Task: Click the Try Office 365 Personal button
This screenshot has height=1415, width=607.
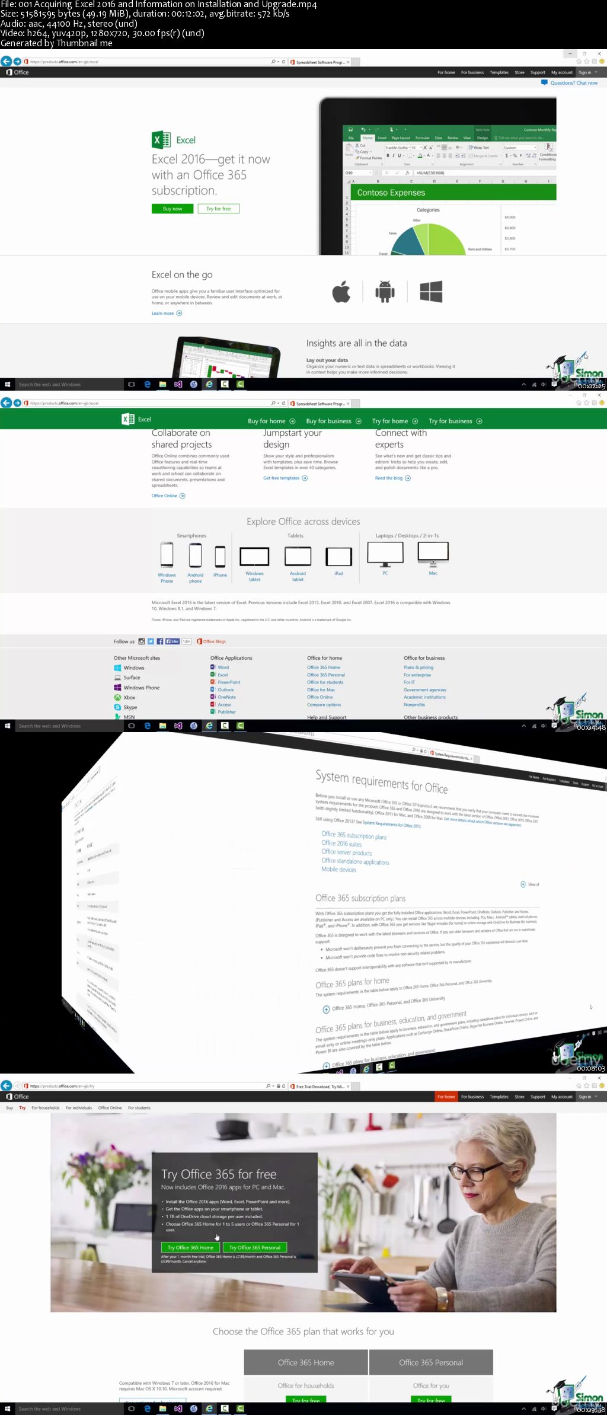Action: [255, 1247]
